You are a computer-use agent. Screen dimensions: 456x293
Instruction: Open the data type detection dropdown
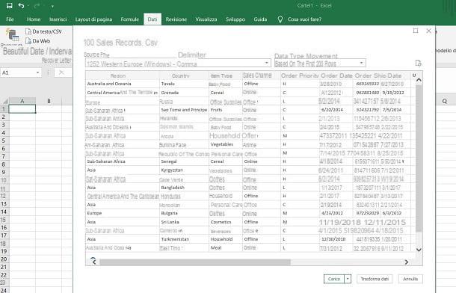(x=361, y=63)
